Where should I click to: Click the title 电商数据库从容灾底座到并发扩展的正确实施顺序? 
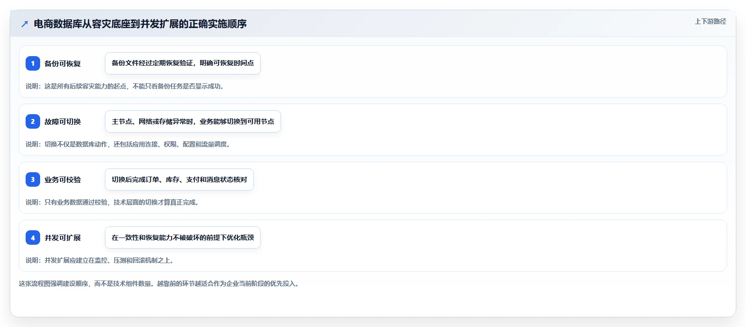(140, 24)
